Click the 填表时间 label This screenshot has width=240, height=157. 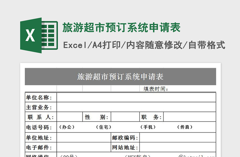[x=156, y=89]
